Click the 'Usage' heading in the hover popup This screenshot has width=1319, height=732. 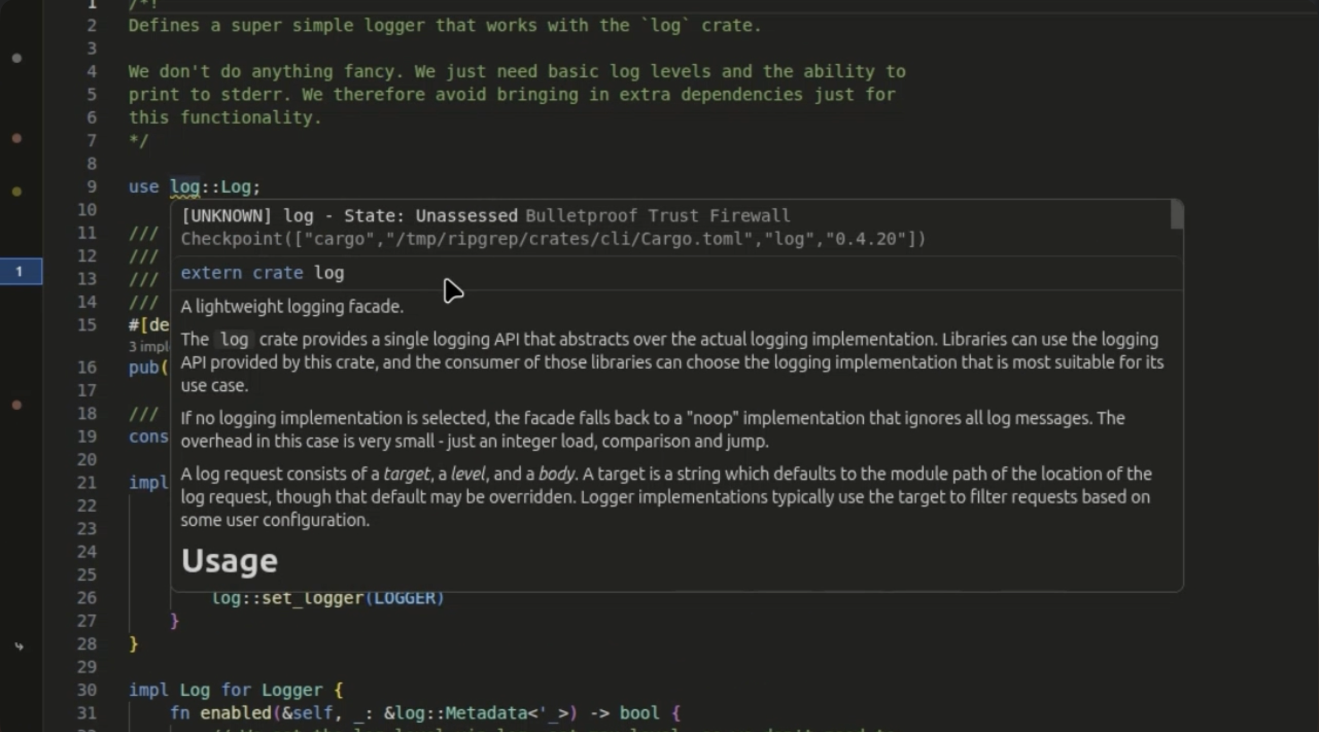(x=230, y=560)
